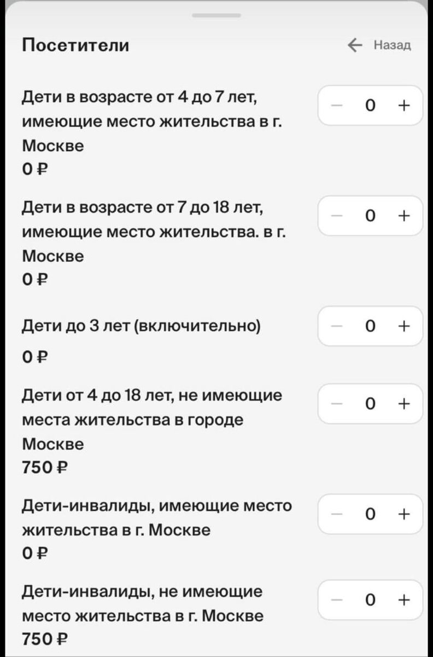Viewport: 433px width, 657px height.
Task: Decrement the non-resident children 4-18 counter
Action: pyautogui.click(x=337, y=404)
